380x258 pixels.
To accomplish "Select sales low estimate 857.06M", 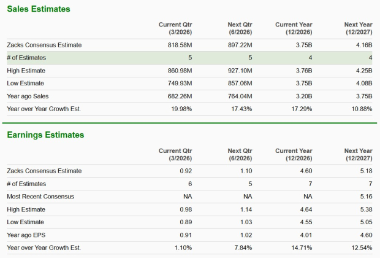I will click(x=240, y=84).
